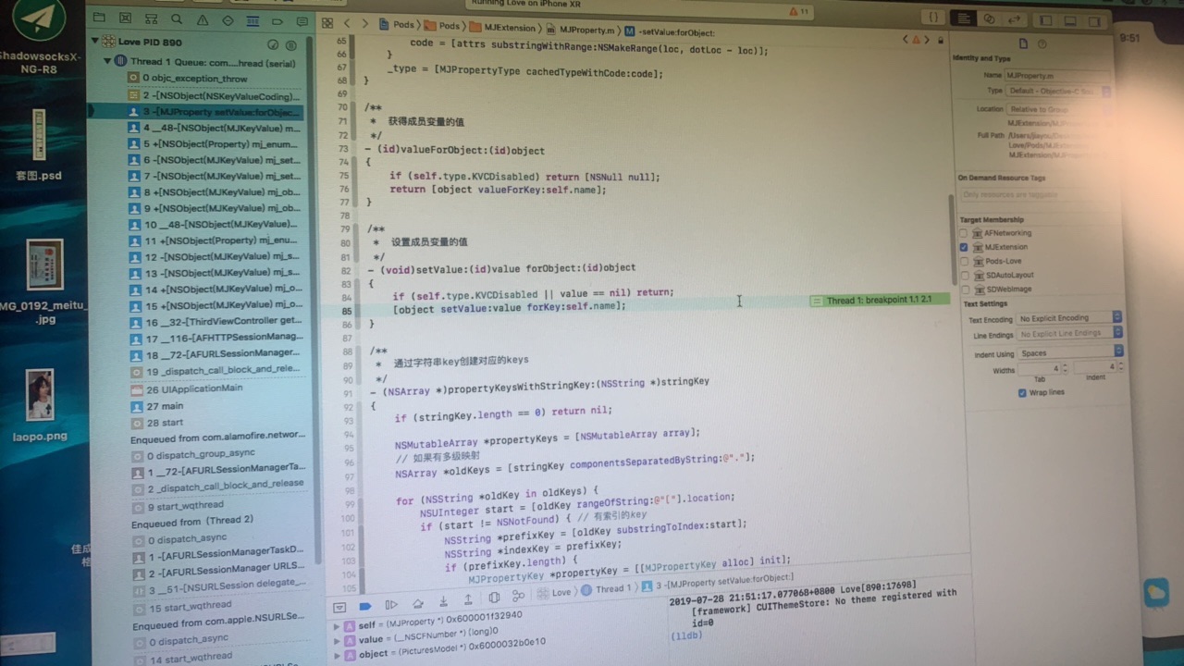Click the editor vertical scrollbar
The image size is (1184, 666).
(x=953, y=240)
